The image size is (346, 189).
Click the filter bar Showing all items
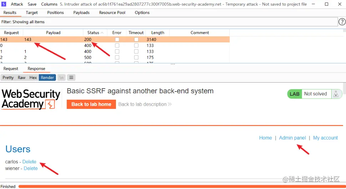tap(169, 22)
